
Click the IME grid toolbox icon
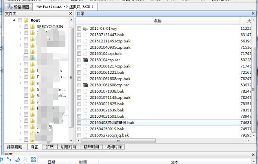[33, 160]
